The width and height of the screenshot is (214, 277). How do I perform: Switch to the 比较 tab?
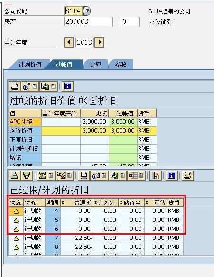(95, 65)
